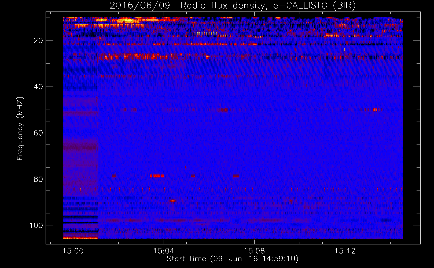Click the "Start Time (09-Jun-16 14:59:10)" label

click(233, 259)
